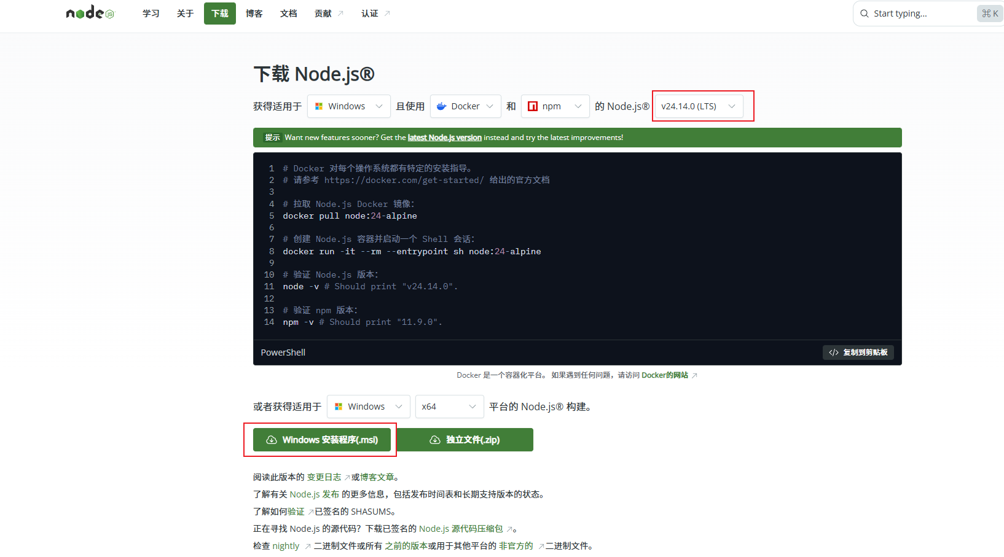This screenshot has height=557, width=1004.
Task: Select the 下载 nav tab
Action: tap(220, 14)
